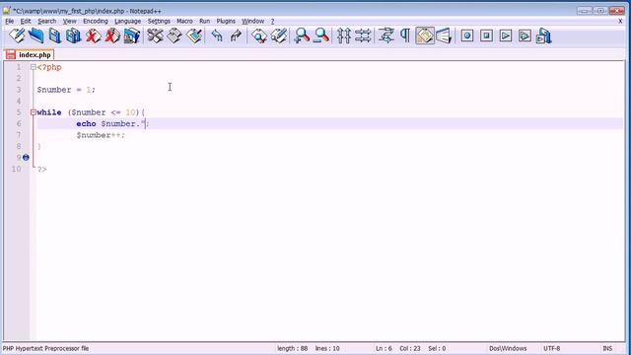
Task: Open the Search menu
Action: click(47, 21)
